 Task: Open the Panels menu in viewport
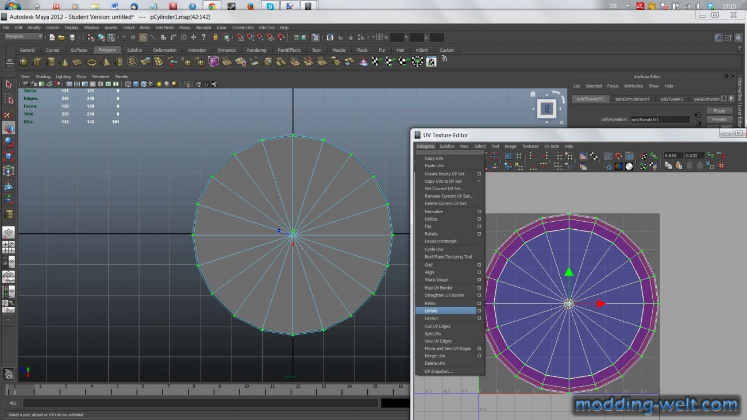click(121, 76)
